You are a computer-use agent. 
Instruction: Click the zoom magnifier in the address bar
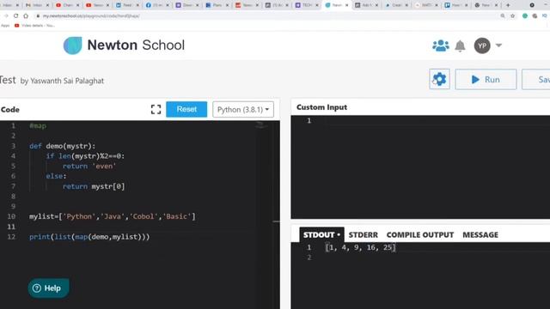(503, 15)
